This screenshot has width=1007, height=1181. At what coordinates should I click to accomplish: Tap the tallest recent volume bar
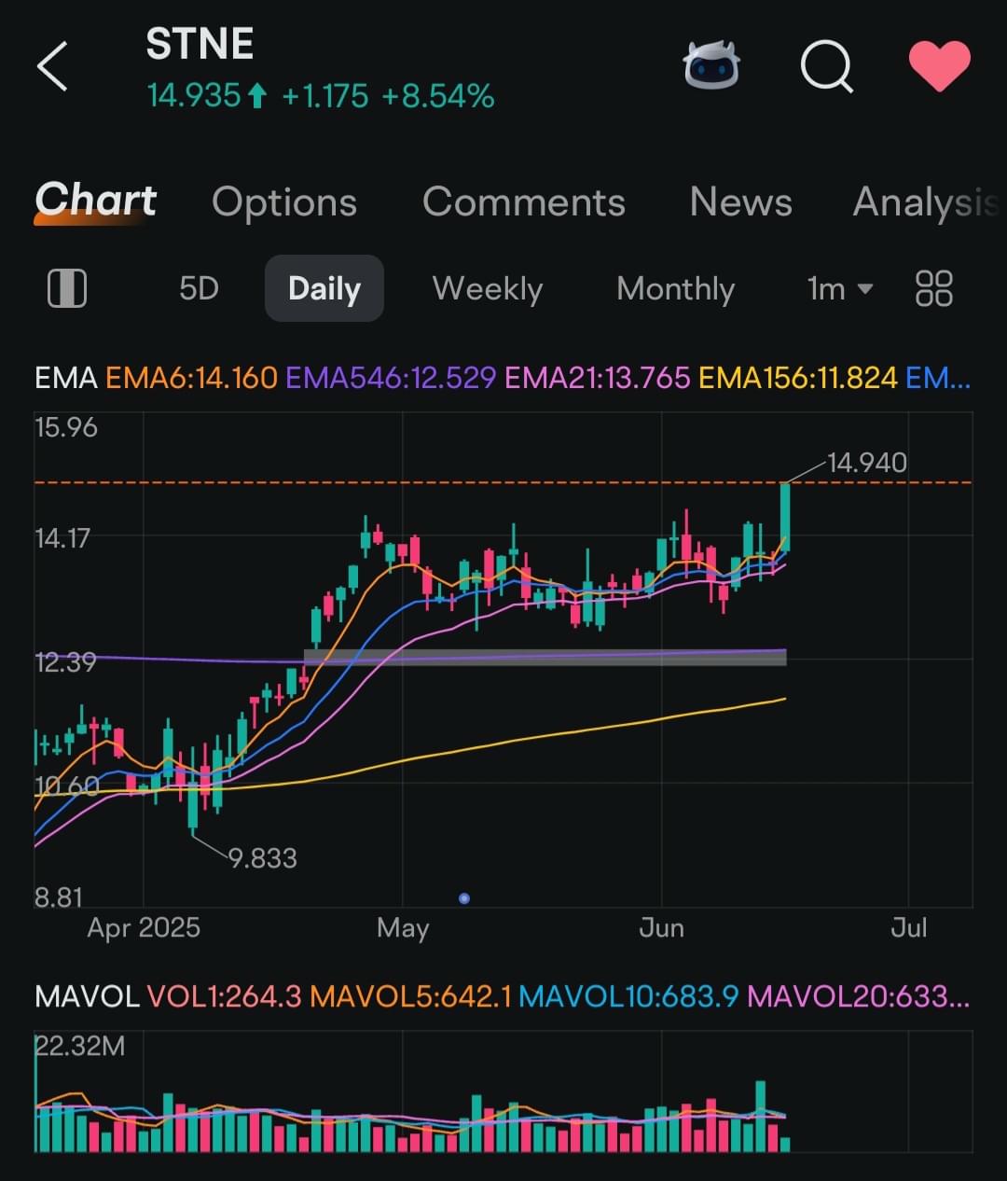tap(761, 1116)
